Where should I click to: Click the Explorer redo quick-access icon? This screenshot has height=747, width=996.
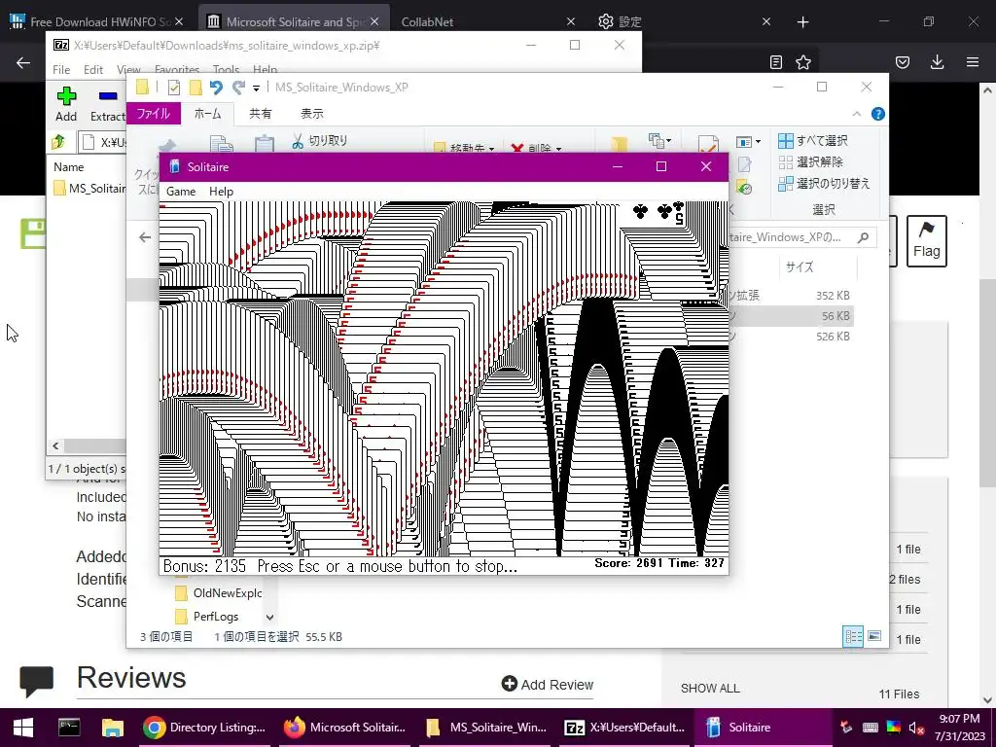tap(238, 88)
